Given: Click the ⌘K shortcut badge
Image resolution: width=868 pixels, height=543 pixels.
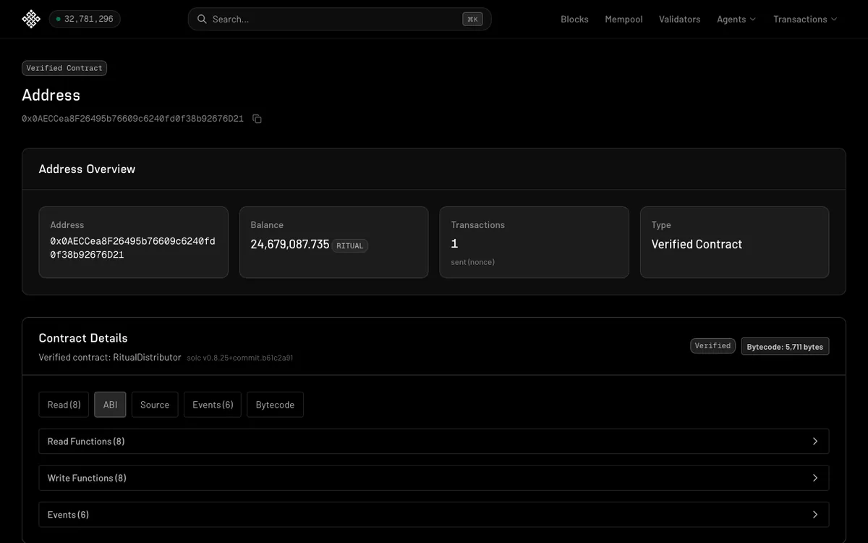Looking at the screenshot, I should (472, 19).
